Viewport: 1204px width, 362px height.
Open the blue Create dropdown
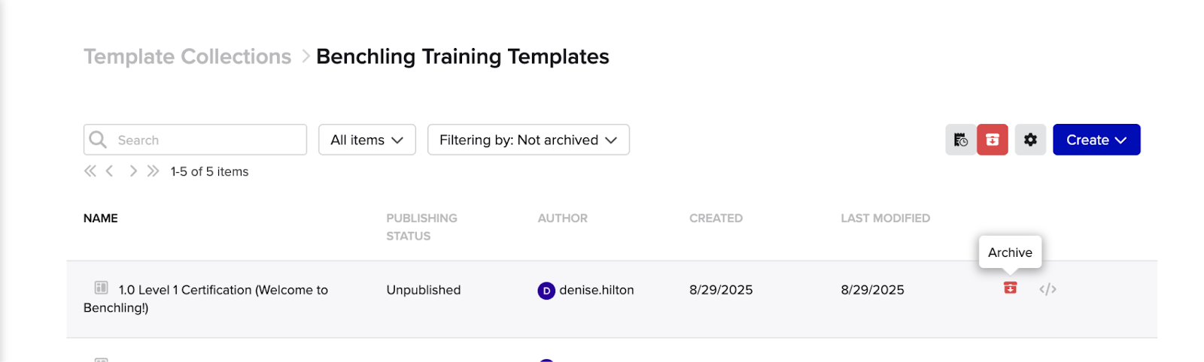pyautogui.click(x=1096, y=140)
